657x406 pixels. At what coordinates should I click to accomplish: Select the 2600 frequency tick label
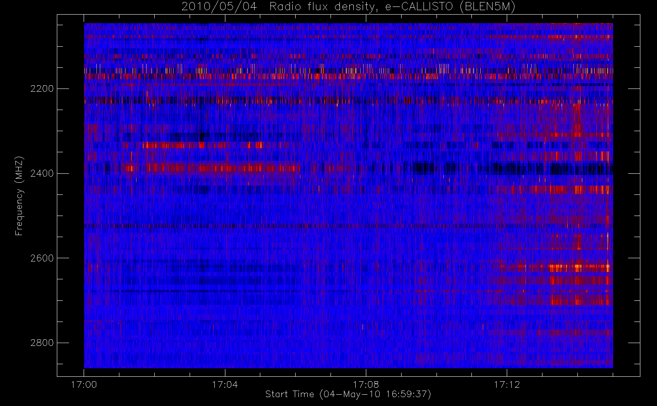(x=42, y=258)
